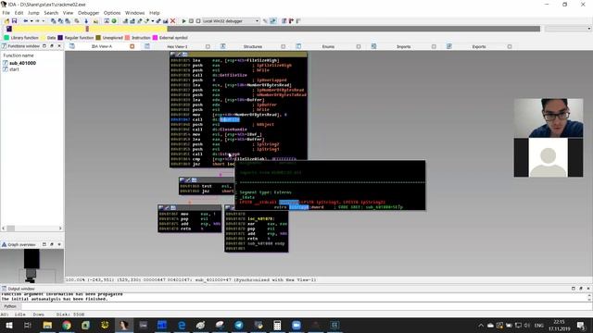This screenshot has width=593, height=333.
Task: Click the graph view icon near debugger dropdown
Action: point(272,21)
